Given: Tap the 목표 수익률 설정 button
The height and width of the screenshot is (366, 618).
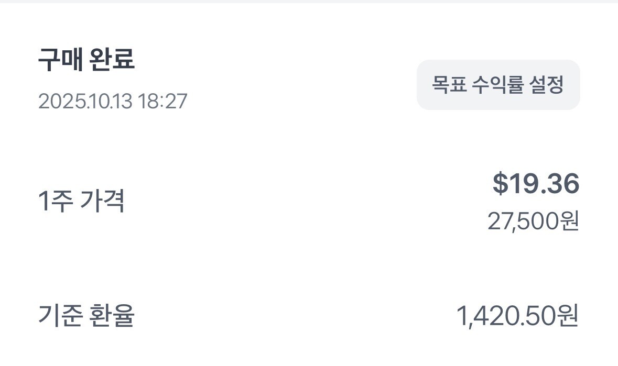Looking at the screenshot, I should tap(498, 85).
